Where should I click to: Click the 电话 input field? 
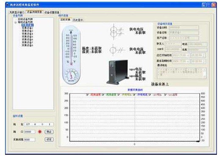click(x=197, y=44)
